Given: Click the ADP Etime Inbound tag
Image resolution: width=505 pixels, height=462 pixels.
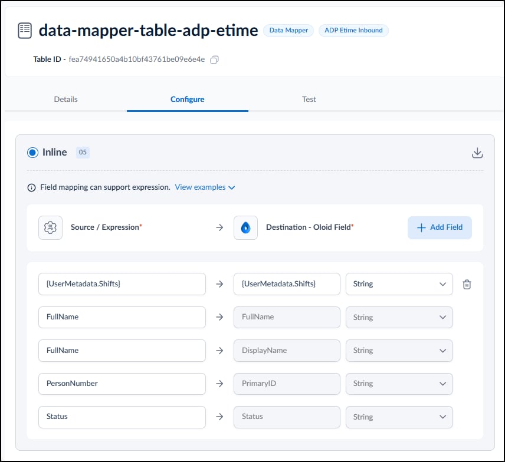Looking at the screenshot, I should point(353,30).
